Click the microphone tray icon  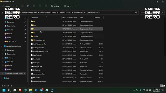coord(140,90)
